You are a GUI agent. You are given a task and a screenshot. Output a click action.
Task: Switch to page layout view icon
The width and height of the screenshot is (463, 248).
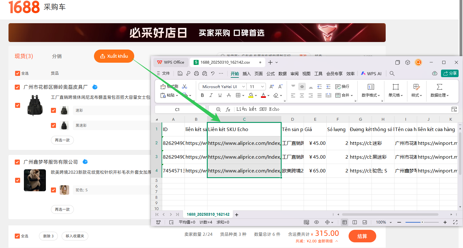355,222
